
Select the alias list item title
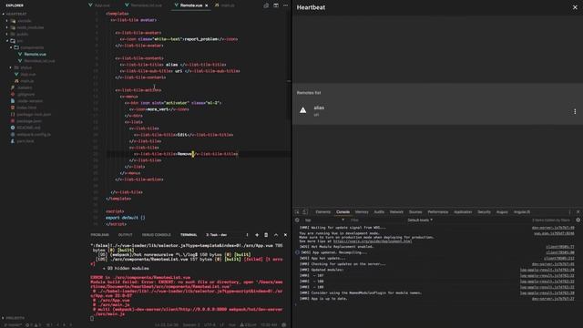319,108
